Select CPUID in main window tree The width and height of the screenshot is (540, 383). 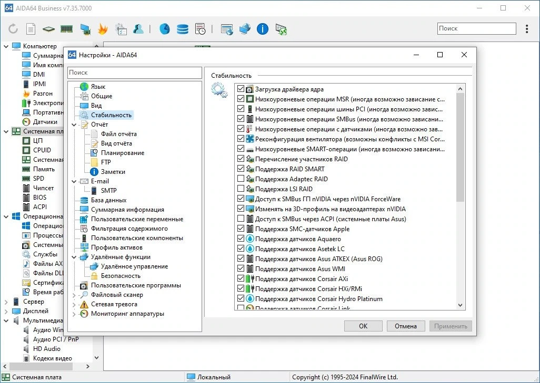click(42, 150)
